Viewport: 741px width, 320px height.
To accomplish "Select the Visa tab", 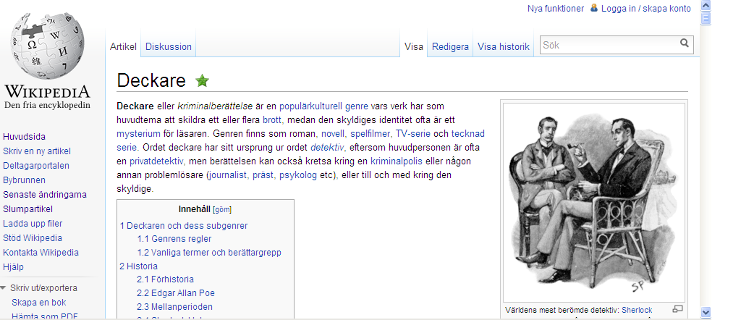I will coord(413,46).
